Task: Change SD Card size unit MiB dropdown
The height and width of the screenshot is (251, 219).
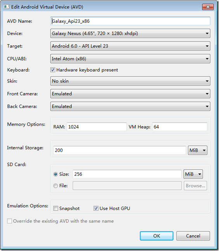Action: click(193, 174)
